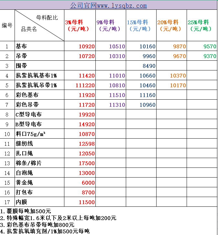Select price 10160 in 15% column
The image size is (218, 235).
(x=141, y=46)
